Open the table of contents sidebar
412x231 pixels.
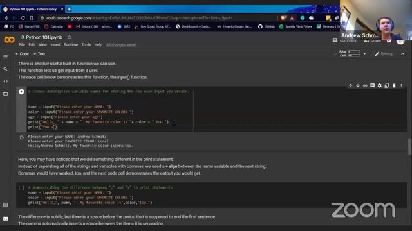[x=5, y=56]
